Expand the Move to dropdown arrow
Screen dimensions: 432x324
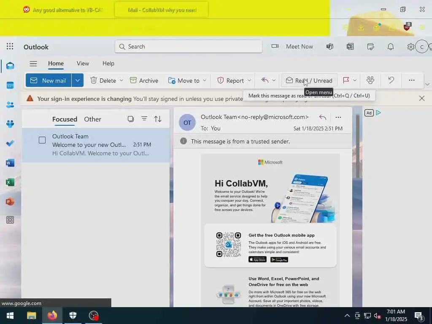click(205, 81)
